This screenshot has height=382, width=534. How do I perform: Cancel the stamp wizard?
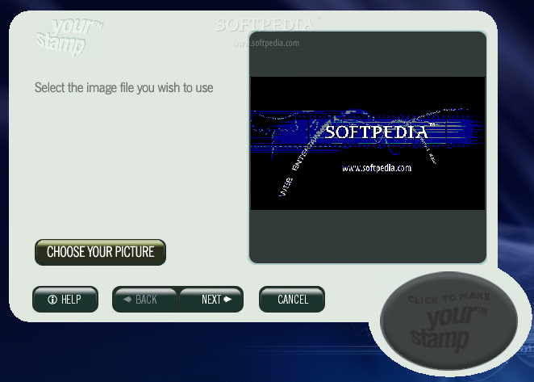point(292,300)
